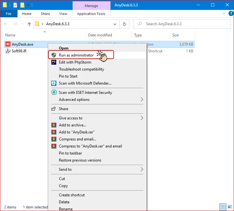
Task: Click the 3,679 KB size value
Action: [x=186, y=44]
